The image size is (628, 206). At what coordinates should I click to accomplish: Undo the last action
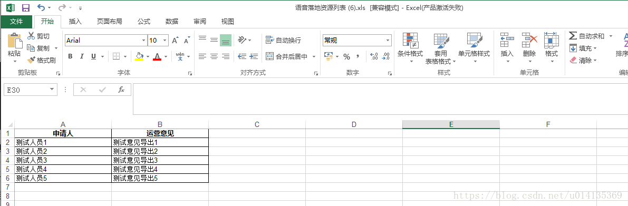[x=41, y=7]
